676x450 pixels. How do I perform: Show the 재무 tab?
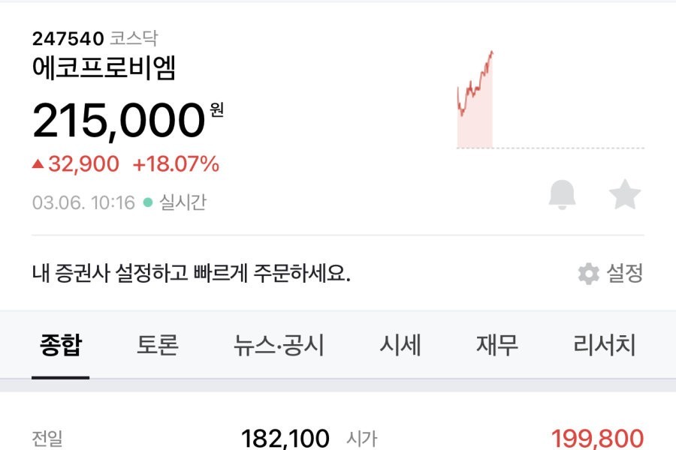[x=497, y=346]
